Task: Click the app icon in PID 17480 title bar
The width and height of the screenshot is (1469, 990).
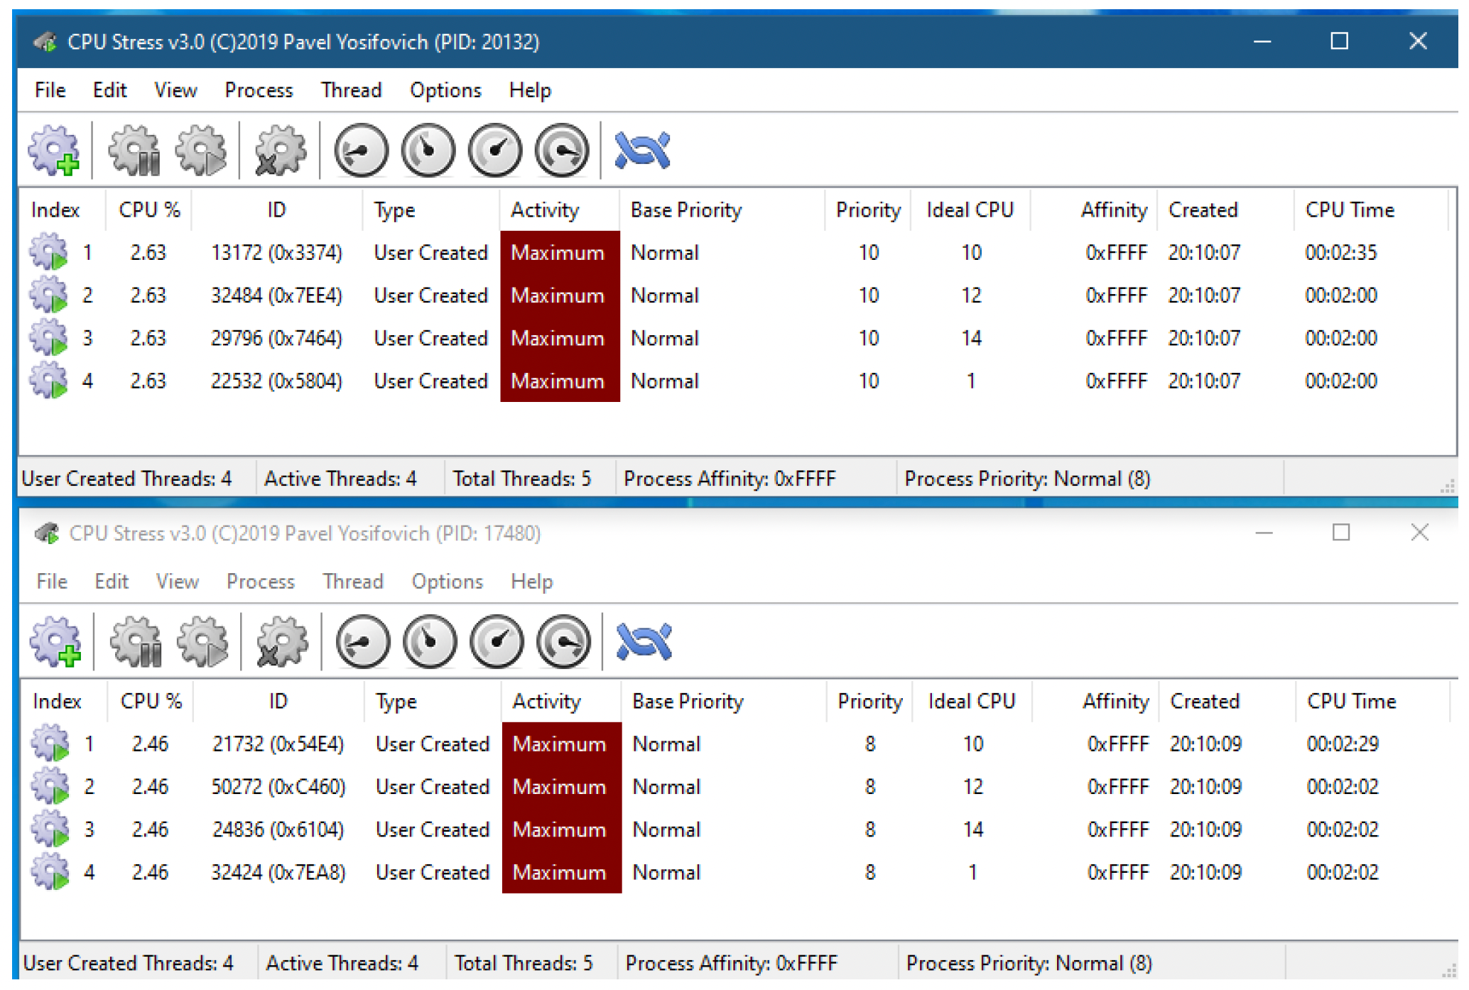Action: 48,533
